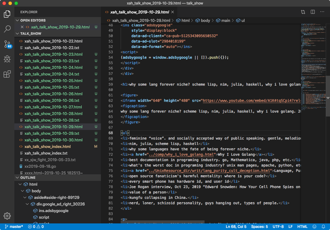Open lang_purity_cult_deception.html link on line 75

pos(209,171)
